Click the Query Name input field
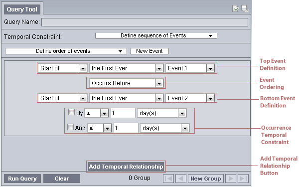This screenshot has height=187, width=299. pos(145,22)
